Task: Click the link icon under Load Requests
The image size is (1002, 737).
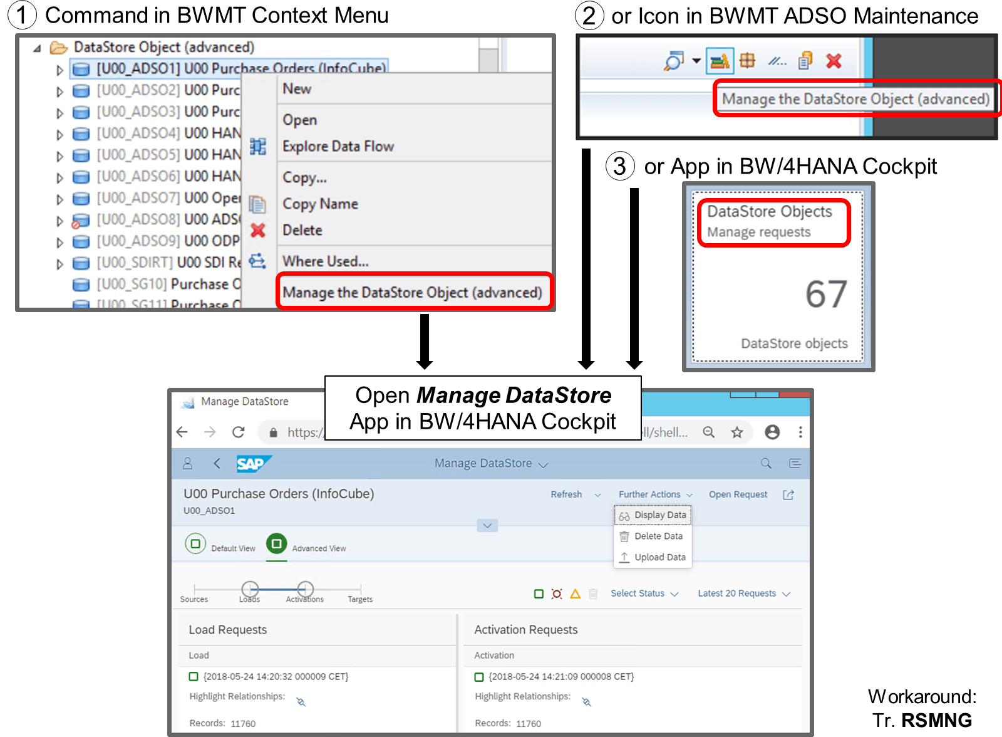Action: 301,701
